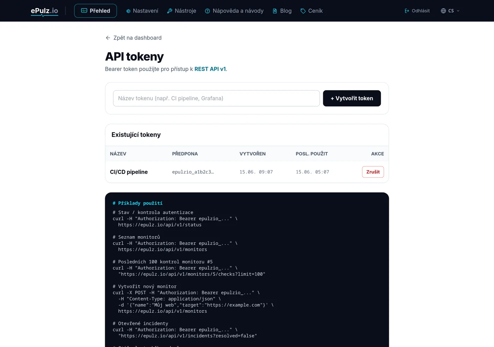Click the Příklady použití code heading
This screenshot has width=494, height=347.
tap(138, 203)
